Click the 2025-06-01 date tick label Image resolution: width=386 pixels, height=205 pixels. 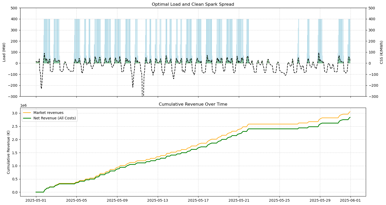click(351, 200)
